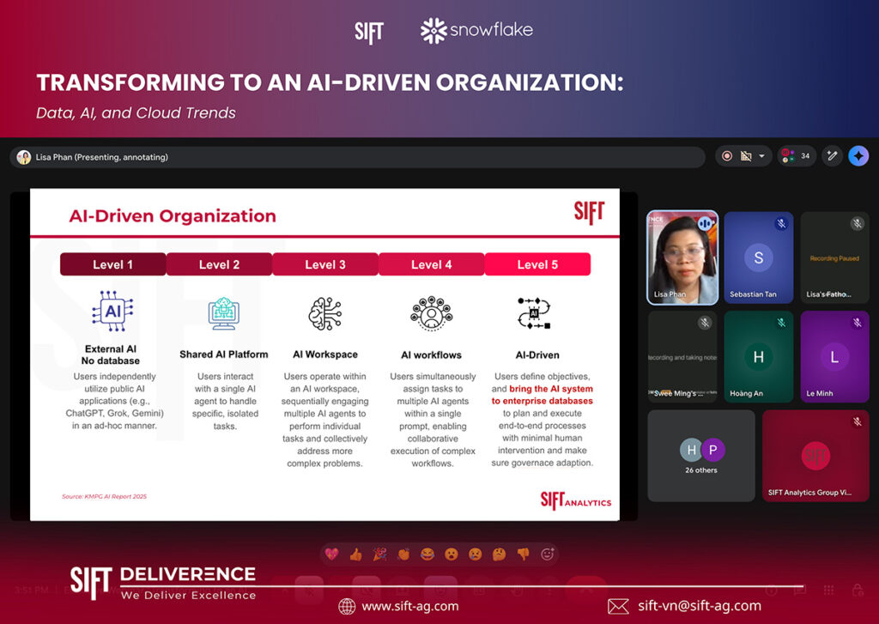Click the crossed-out building icon beside record

click(x=746, y=156)
